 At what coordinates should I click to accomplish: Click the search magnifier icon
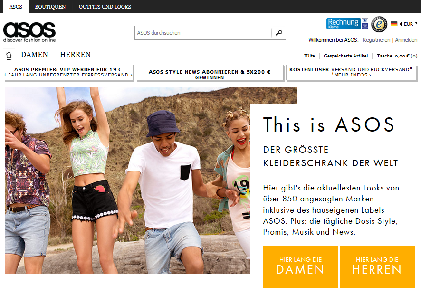[279, 33]
